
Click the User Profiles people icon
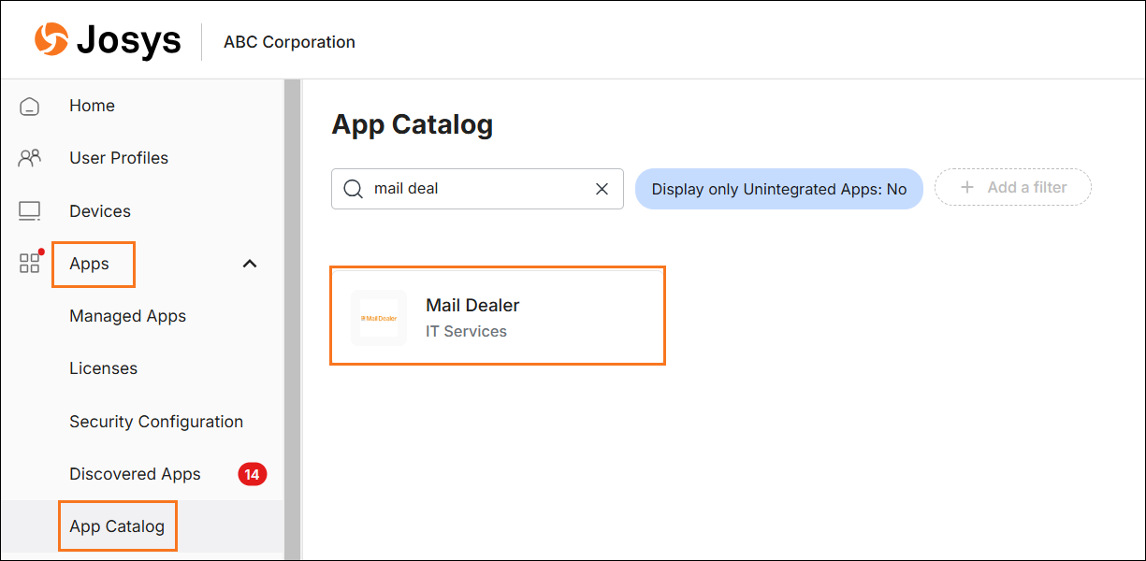(30, 158)
